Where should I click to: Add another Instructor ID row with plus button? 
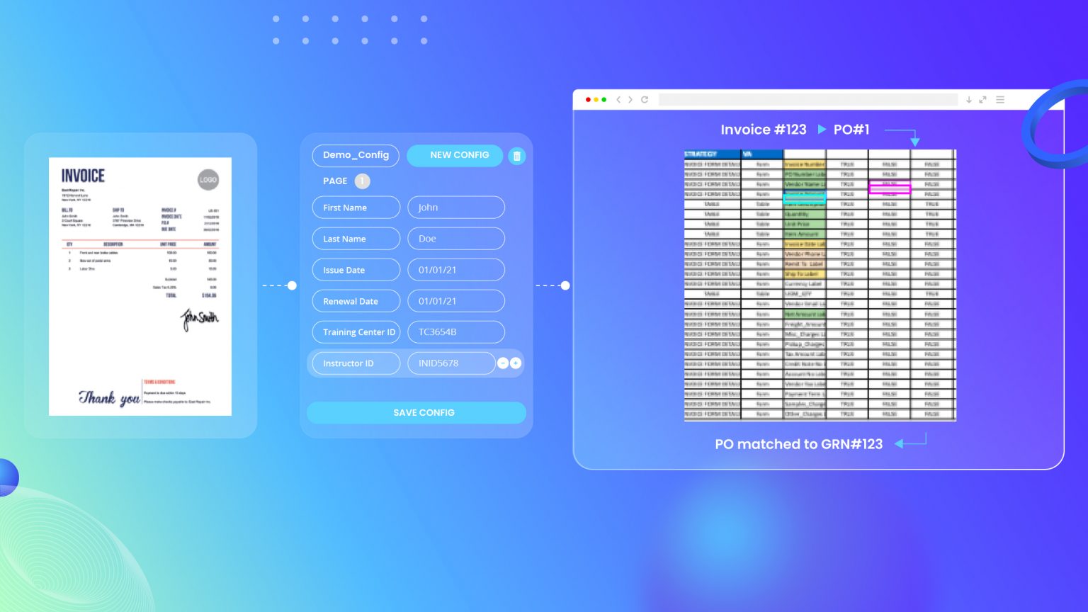click(516, 363)
